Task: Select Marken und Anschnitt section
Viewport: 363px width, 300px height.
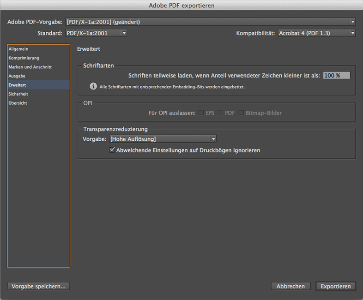Action: click(x=39, y=67)
